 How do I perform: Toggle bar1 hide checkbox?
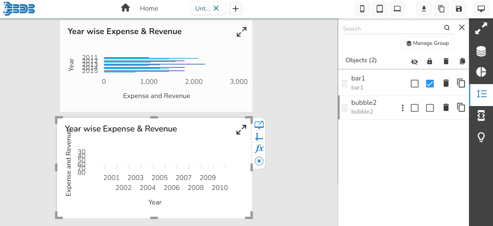[x=414, y=84]
